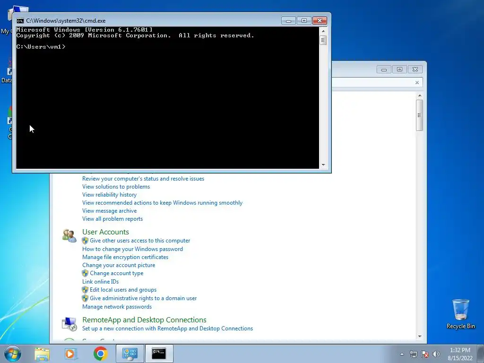The width and height of the screenshot is (484, 363).
Task: Show hidden tray icons arrow
Action: pyautogui.click(x=402, y=354)
